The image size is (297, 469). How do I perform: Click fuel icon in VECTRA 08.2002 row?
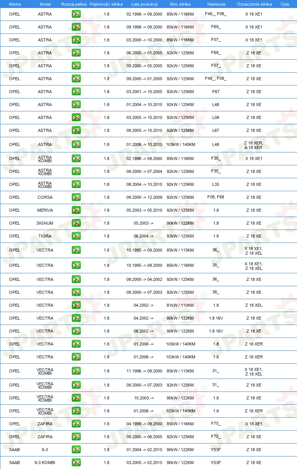(x=76, y=331)
